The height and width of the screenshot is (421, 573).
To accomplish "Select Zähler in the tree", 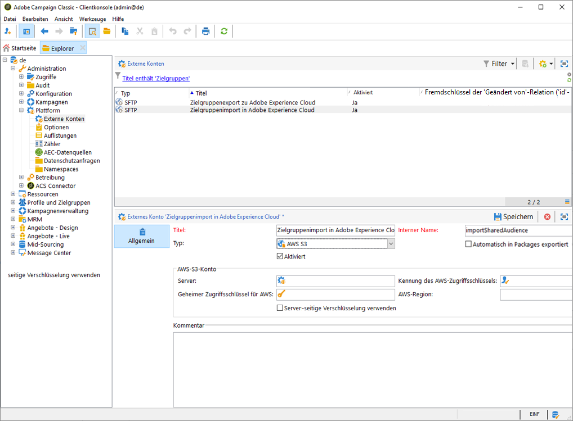I will point(52,144).
